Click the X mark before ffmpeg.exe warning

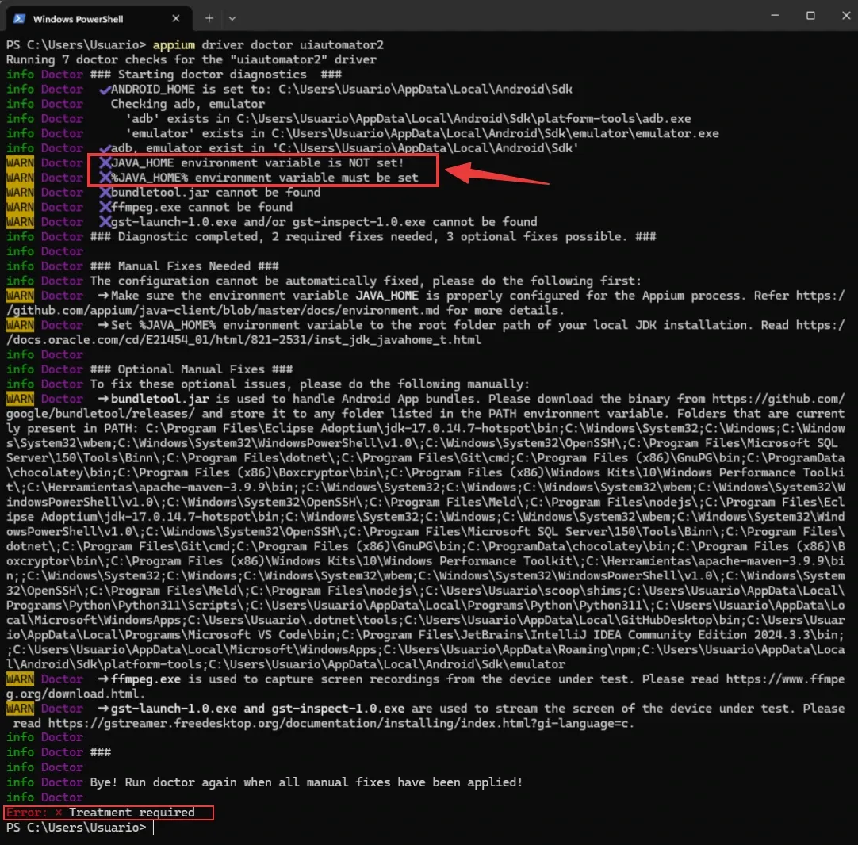105,207
